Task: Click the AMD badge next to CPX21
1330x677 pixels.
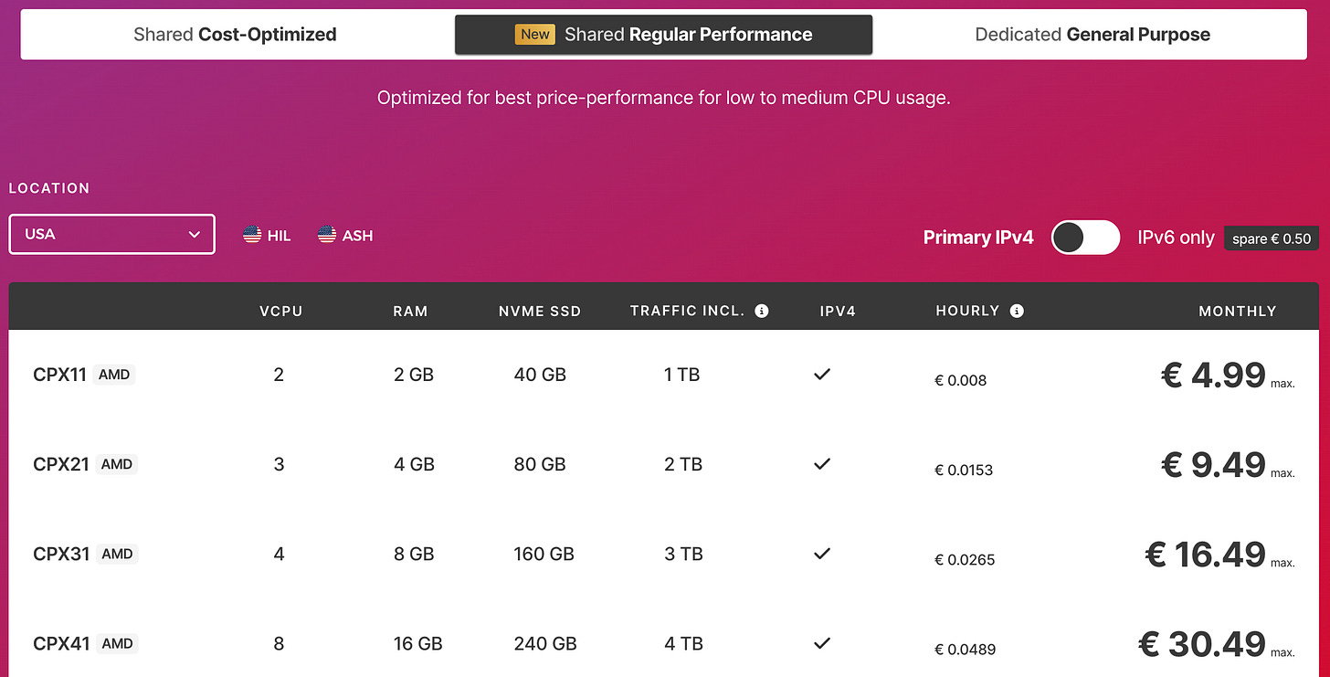Action: click(117, 464)
